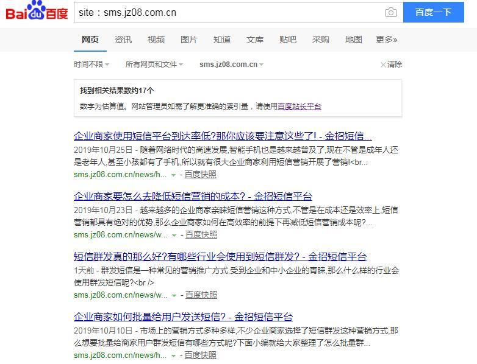Open 百度快照 for the 批量给用户发送短信 result
Image resolution: width=477 pixels, height=364 pixels.
coord(200,355)
